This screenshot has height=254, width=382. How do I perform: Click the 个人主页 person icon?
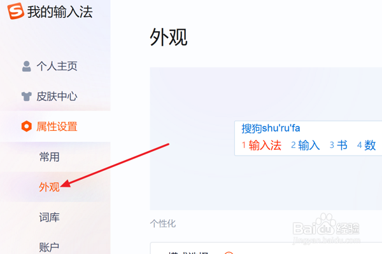(x=26, y=66)
